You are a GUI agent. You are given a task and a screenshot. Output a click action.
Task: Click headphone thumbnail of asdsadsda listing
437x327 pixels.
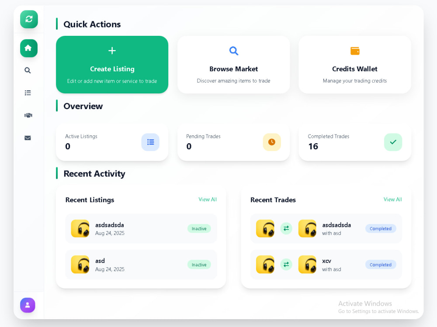point(80,228)
